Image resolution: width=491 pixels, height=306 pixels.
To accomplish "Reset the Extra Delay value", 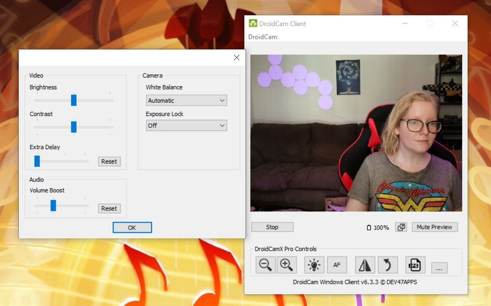I will pos(109,161).
